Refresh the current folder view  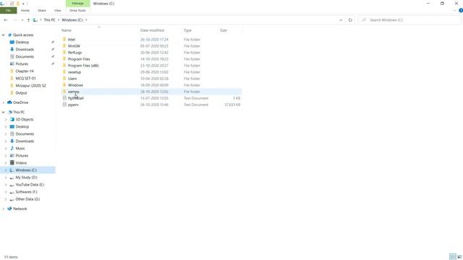pos(350,20)
